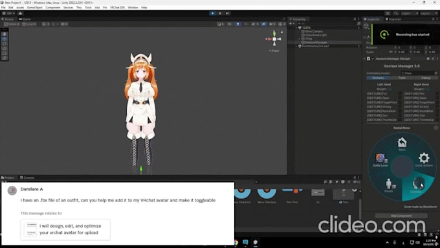The width and height of the screenshot is (440, 248).
Task: Switch to the Tools tab in Gesture Manager
Action: [x=402, y=78]
